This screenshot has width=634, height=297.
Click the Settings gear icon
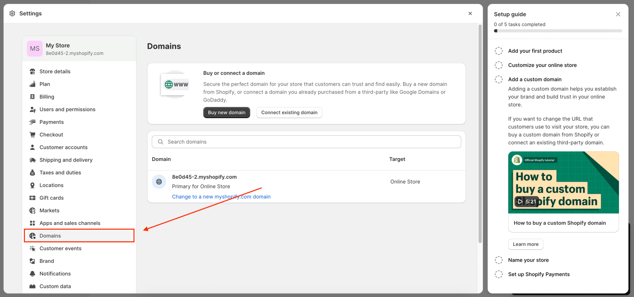(x=12, y=13)
